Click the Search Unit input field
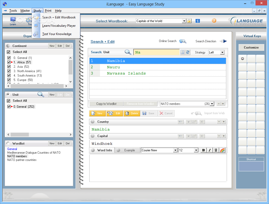 [x=157, y=52]
